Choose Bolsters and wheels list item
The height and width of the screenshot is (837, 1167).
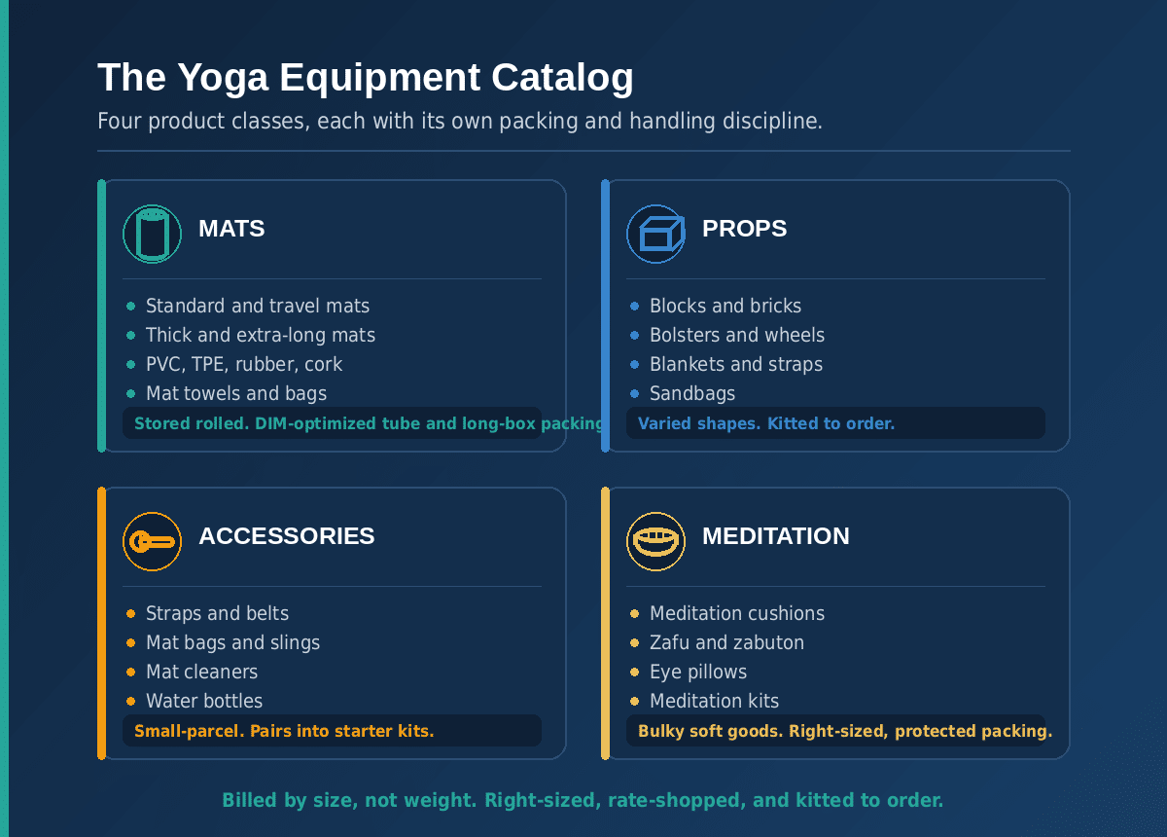737,335
